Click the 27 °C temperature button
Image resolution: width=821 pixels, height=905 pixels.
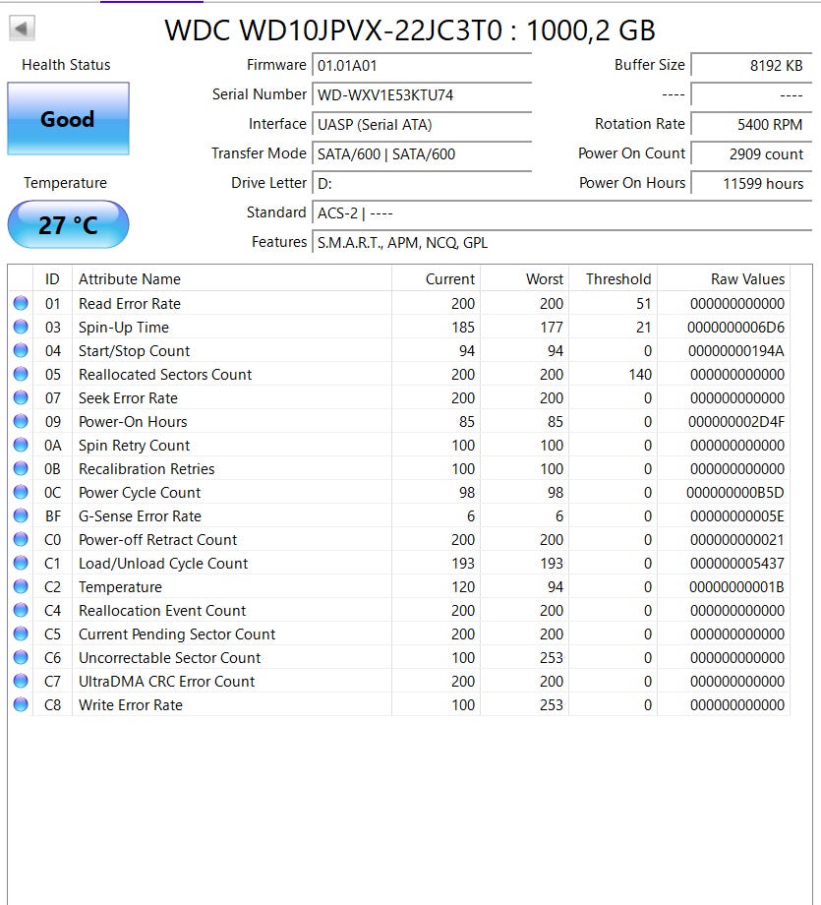[68, 224]
